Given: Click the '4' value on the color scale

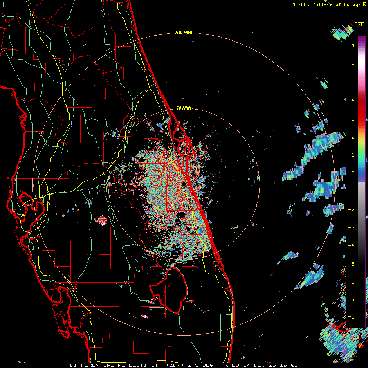Looking at the screenshot, I should coord(353,101).
